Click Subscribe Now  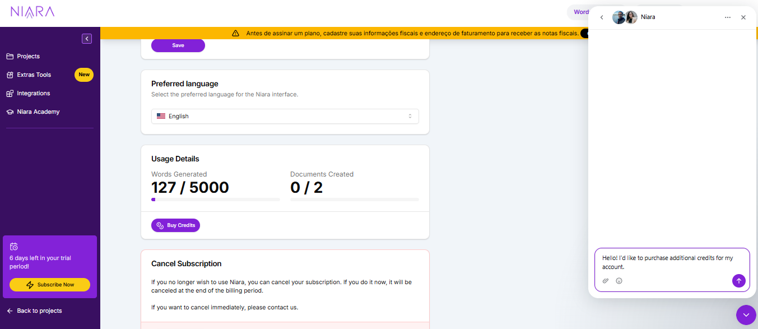pyautogui.click(x=49, y=284)
